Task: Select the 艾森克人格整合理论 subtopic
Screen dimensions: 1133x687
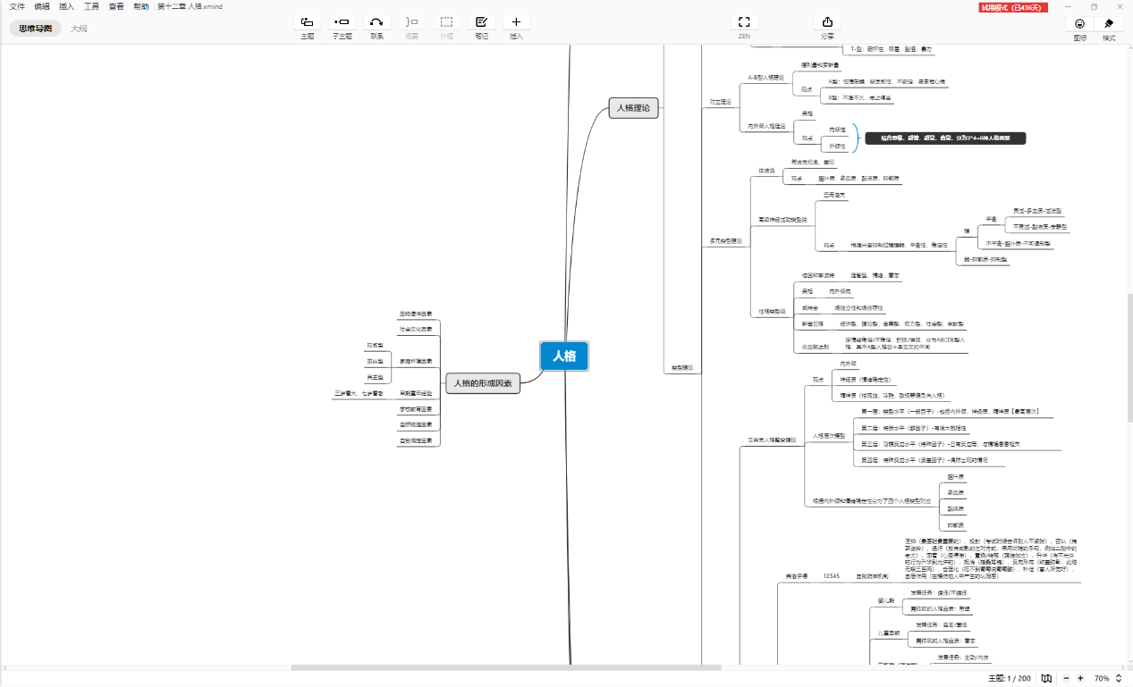Action: [x=771, y=440]
